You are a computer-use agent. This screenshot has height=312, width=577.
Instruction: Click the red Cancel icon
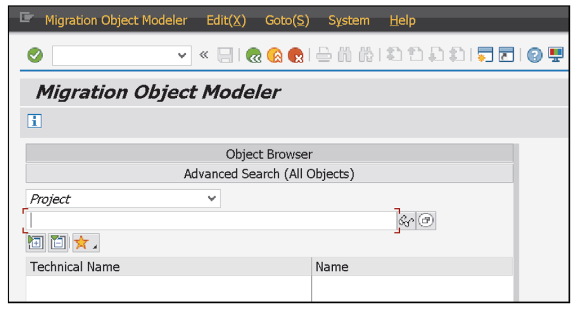click(296, 55)
